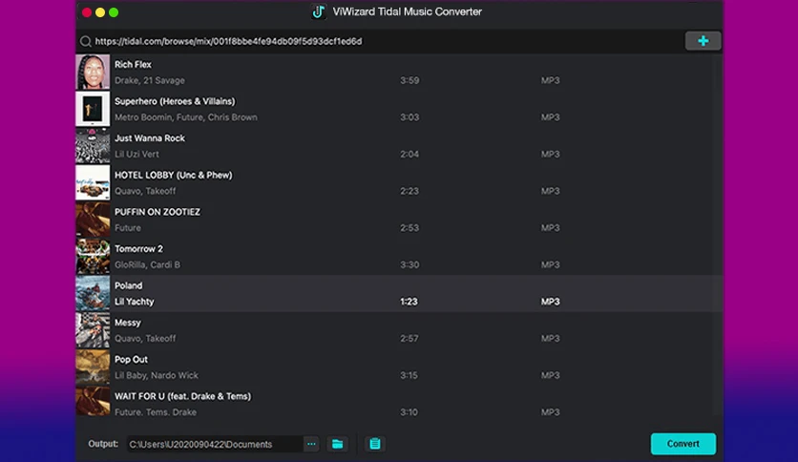Click track title PUFFIN ON ZOOTIEZ
Viewport: 798px width, 462px height.
click(x=157, y=212)
